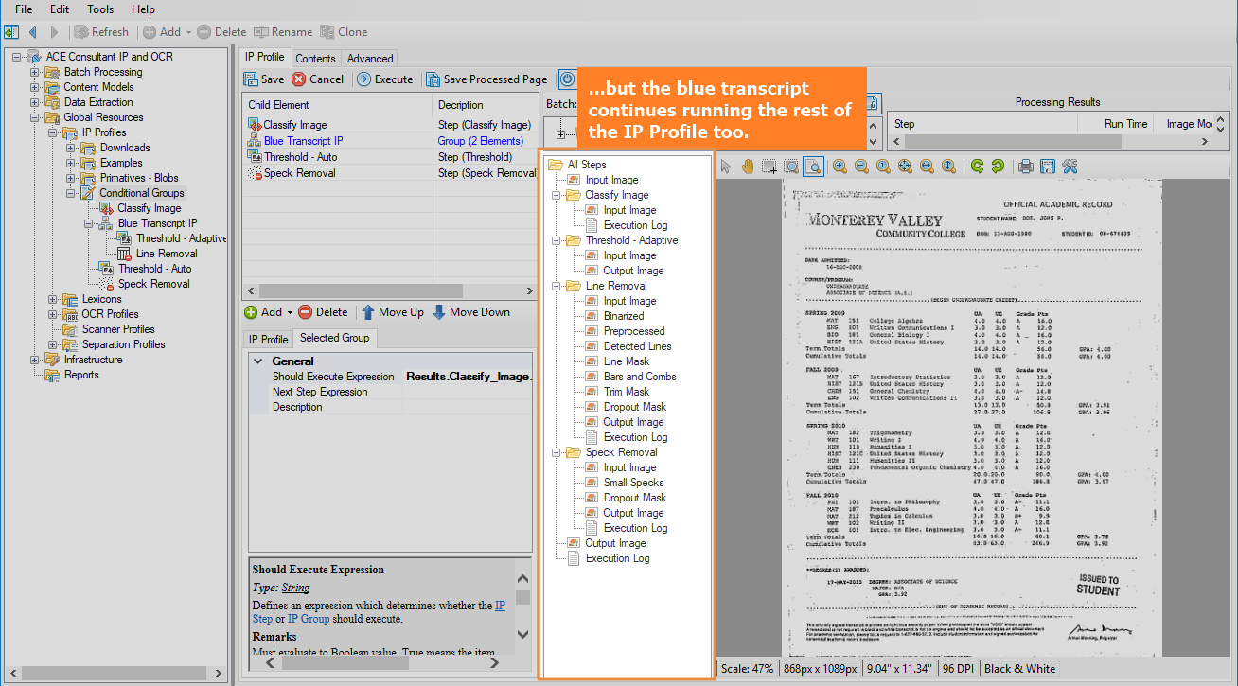The image size is (1238, 686).
Task: Delete the selected child element
Action: [x=323, y=312]
